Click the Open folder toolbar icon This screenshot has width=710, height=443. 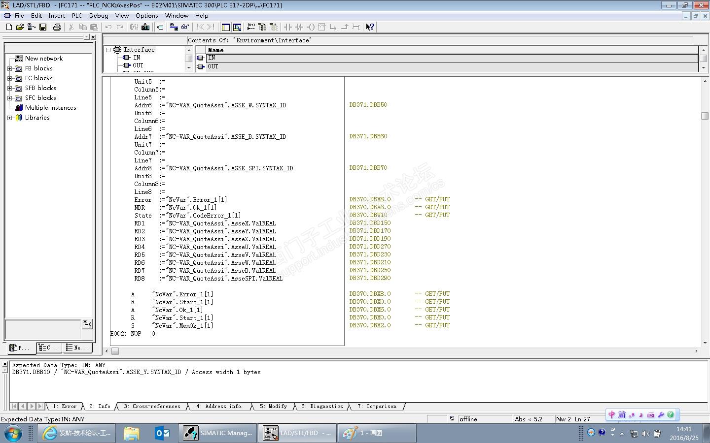point(20,27)
